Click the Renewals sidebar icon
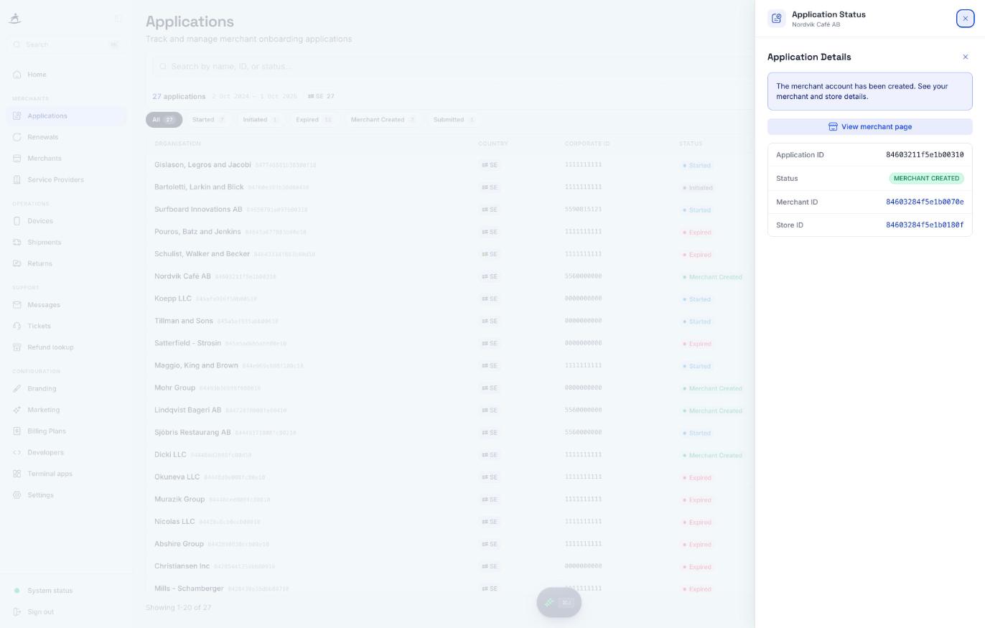 click(x=17, y=137)
